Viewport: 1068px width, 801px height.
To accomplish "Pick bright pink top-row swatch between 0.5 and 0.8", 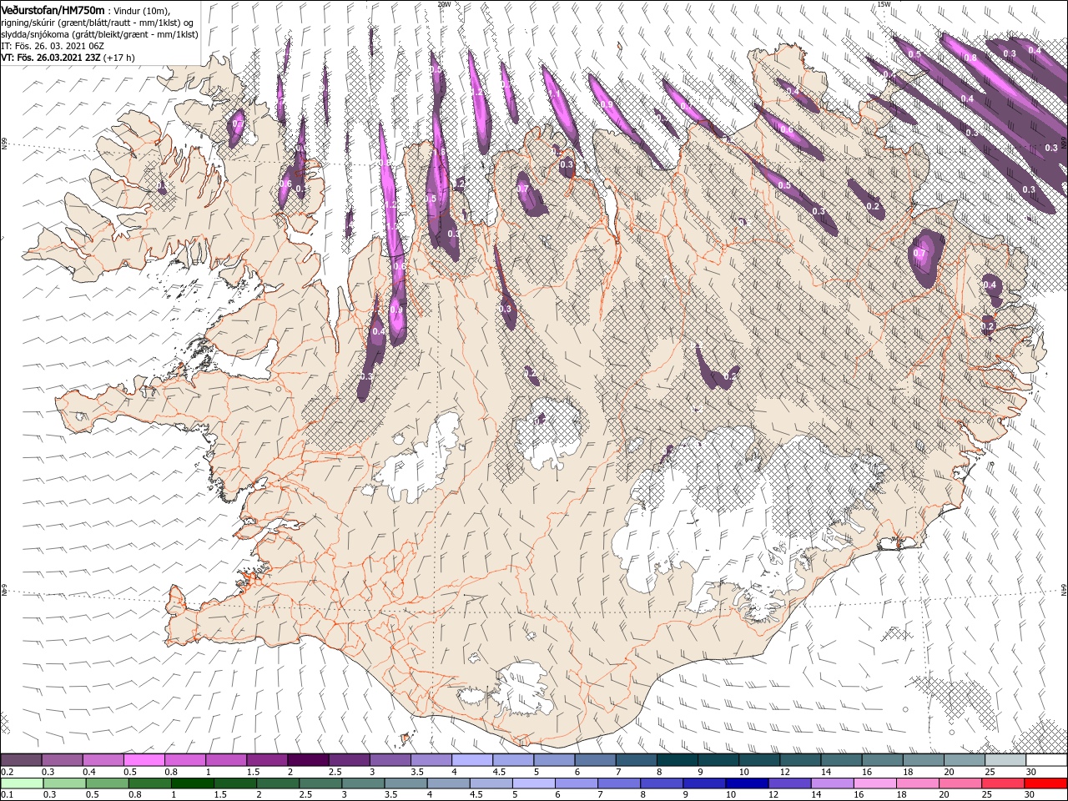I will (144, 760).
